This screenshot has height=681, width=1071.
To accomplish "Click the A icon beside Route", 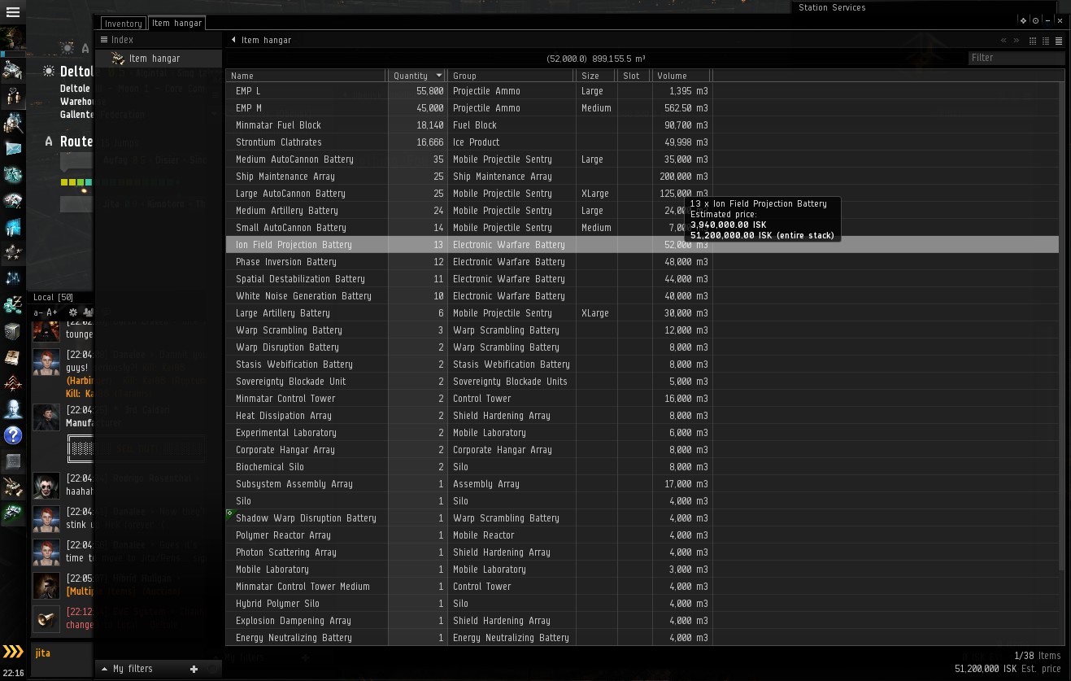I will (49, 142).
